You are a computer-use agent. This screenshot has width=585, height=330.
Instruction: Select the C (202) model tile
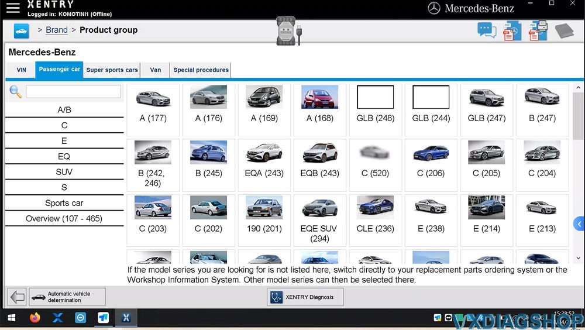[x=209, y=220]
